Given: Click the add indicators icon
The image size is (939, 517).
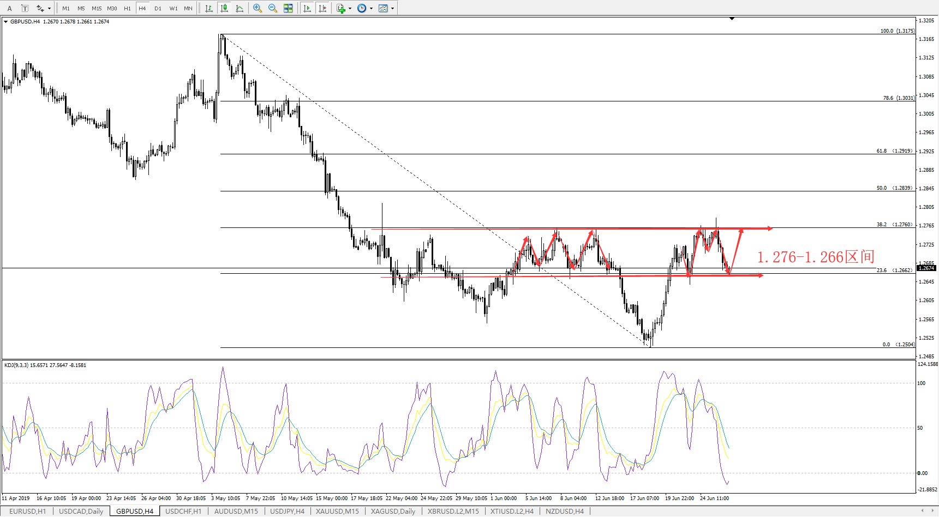Looking at the screenshot, I should pyautogui.click(x=341, y=8).
